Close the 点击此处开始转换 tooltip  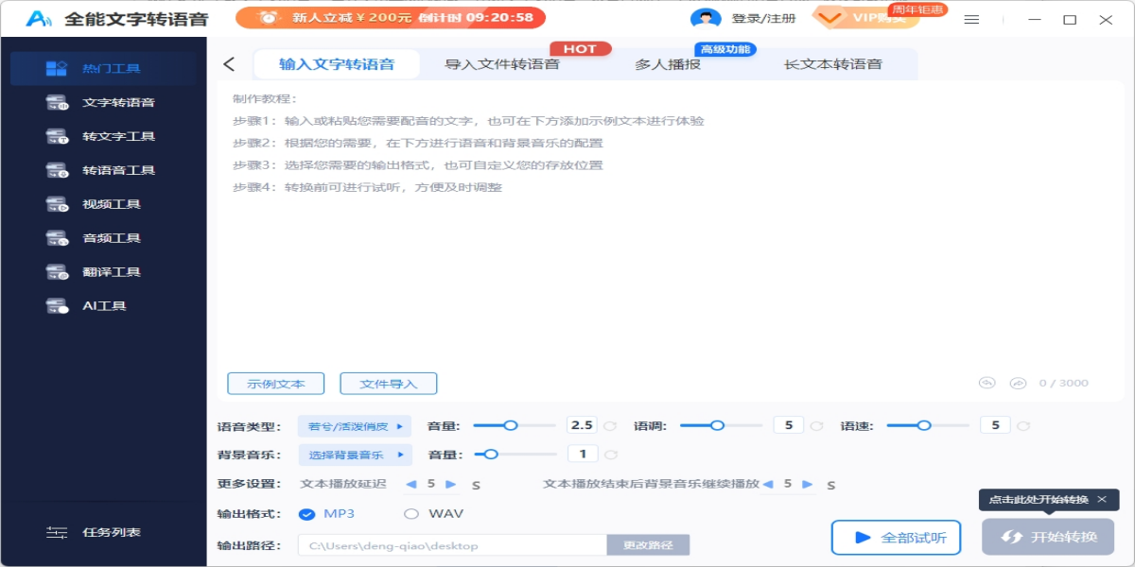pos(1102,499)
